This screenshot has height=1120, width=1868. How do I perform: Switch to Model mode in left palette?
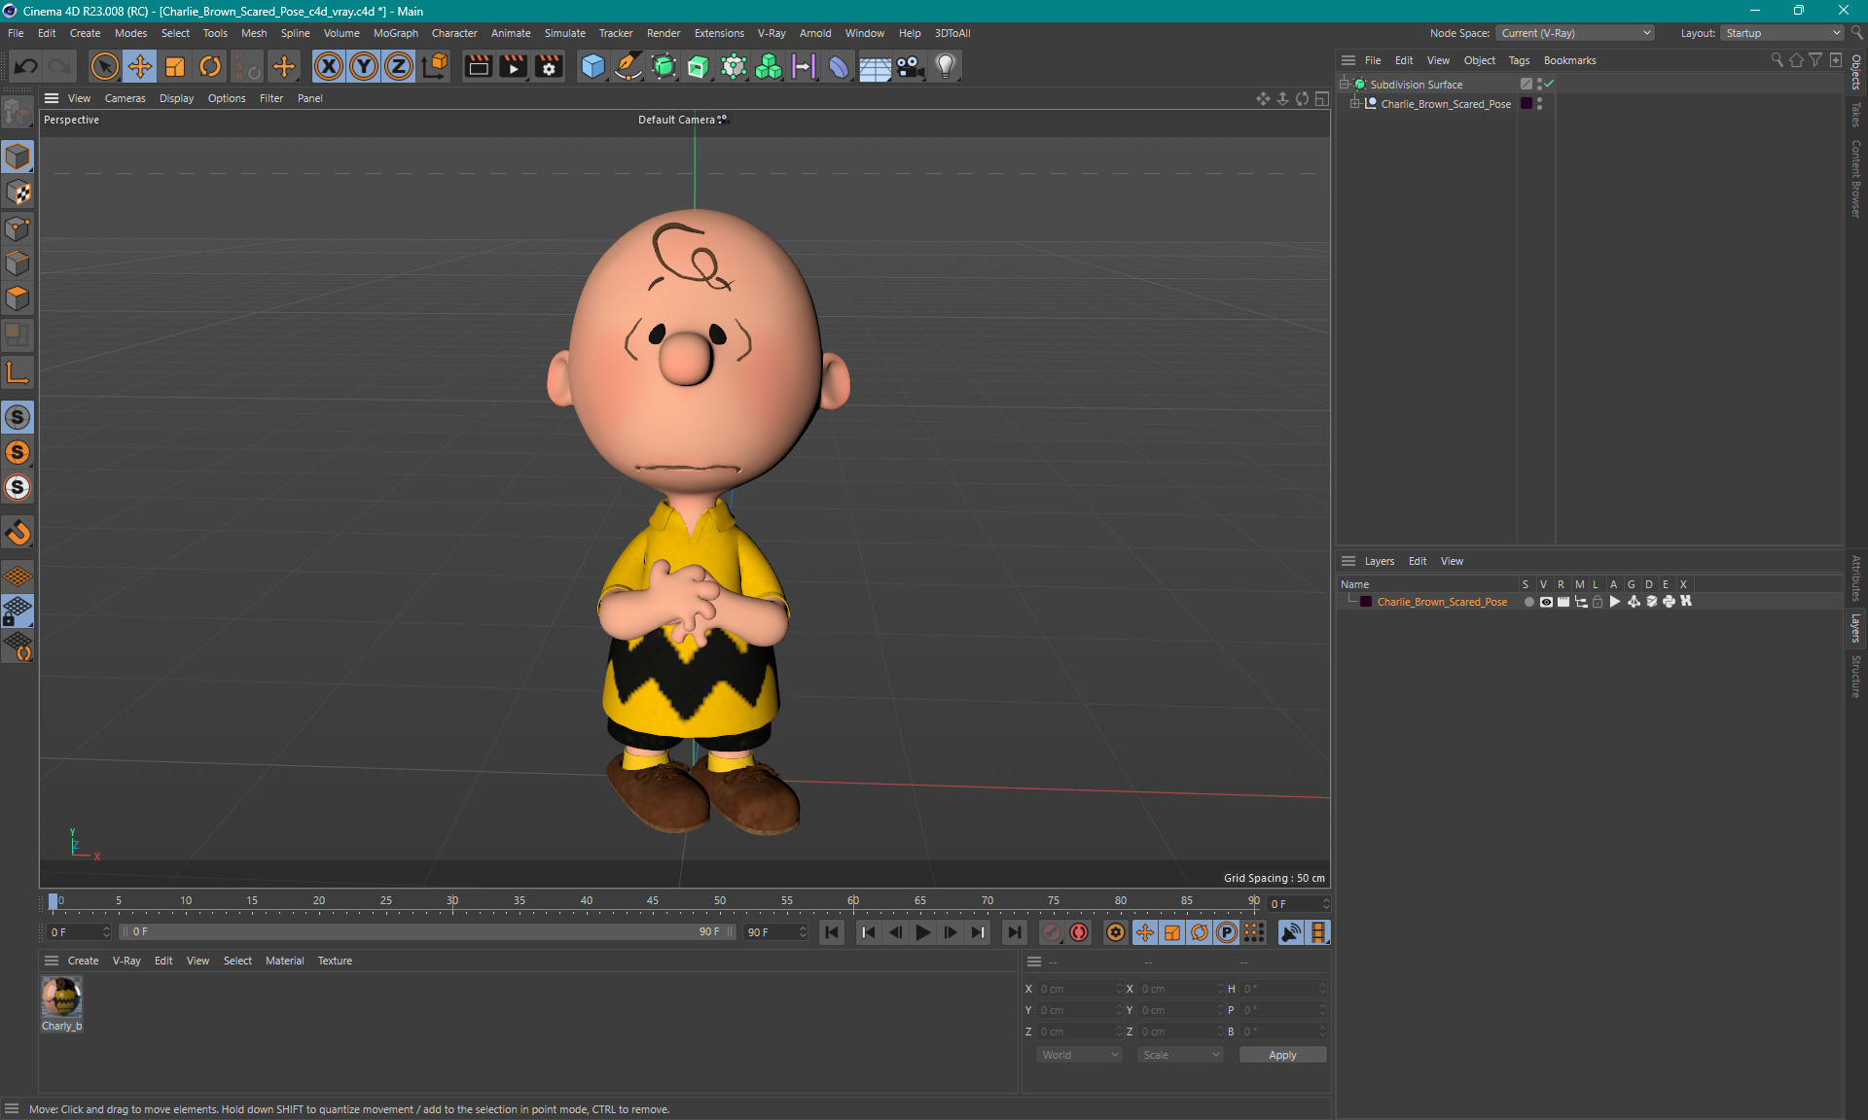click(18, 157)
